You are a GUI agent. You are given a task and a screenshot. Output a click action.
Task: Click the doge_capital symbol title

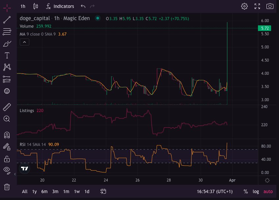35,18
